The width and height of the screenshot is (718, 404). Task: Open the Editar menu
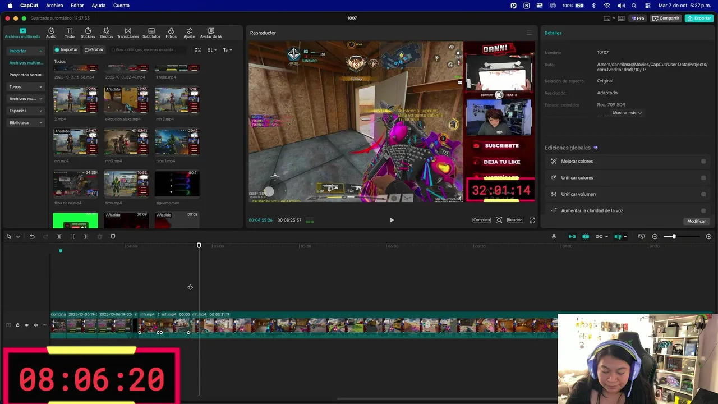(x=77, y=6)
